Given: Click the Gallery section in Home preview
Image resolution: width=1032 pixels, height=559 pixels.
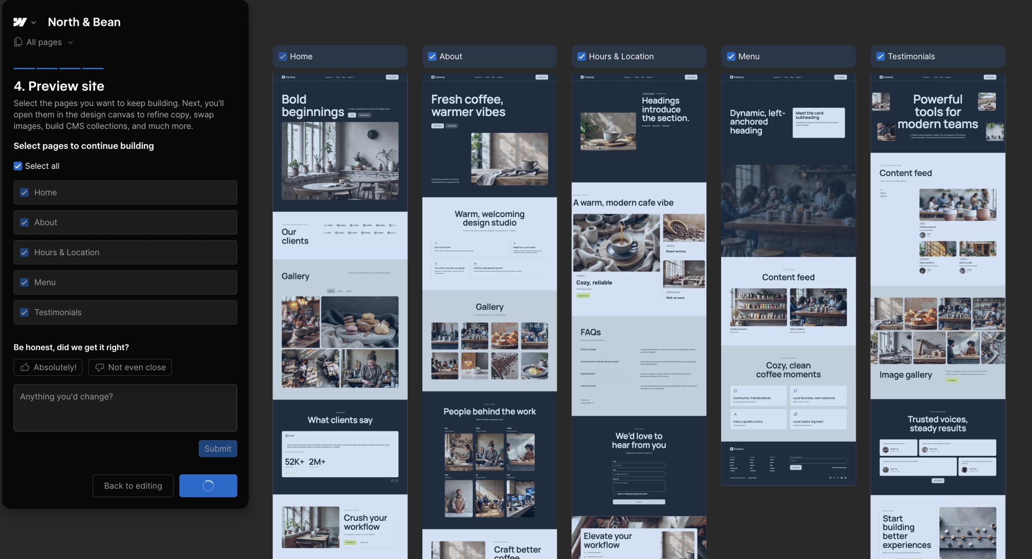Looking at the screenshot, I should point(340,330).
